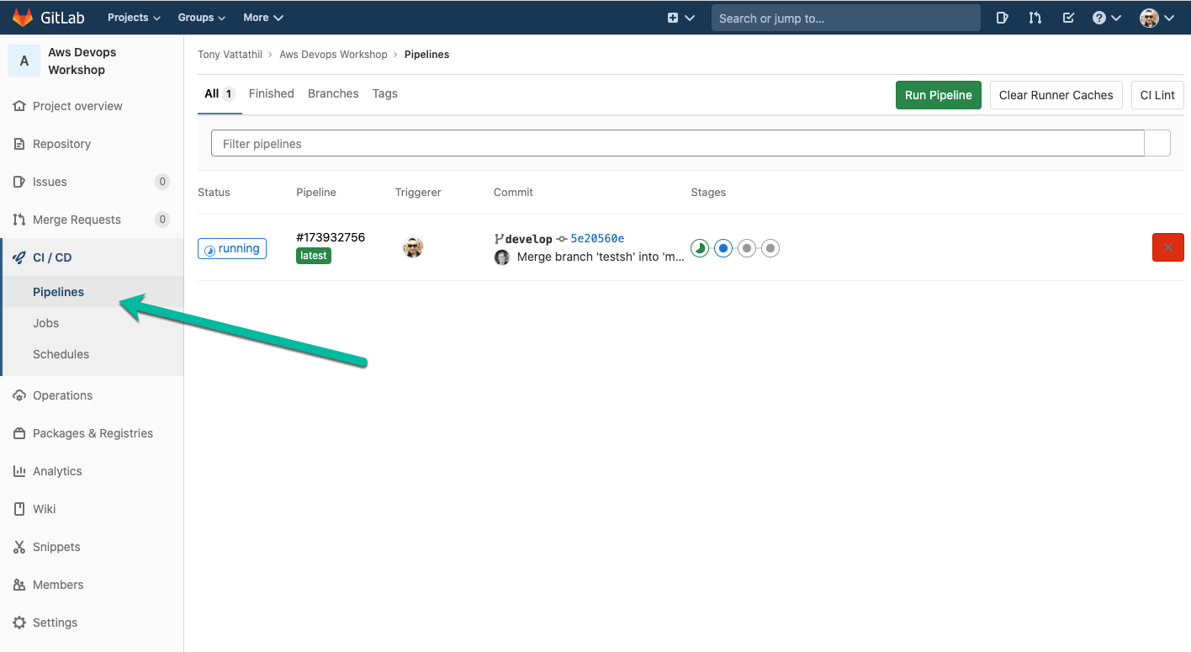Switch to the Tags tab
Image resolution: width=1191 pixels, height=652 pixels.
[x=385, y=94]
